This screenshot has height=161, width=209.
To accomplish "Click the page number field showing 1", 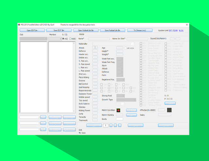I will coord(105,125).
